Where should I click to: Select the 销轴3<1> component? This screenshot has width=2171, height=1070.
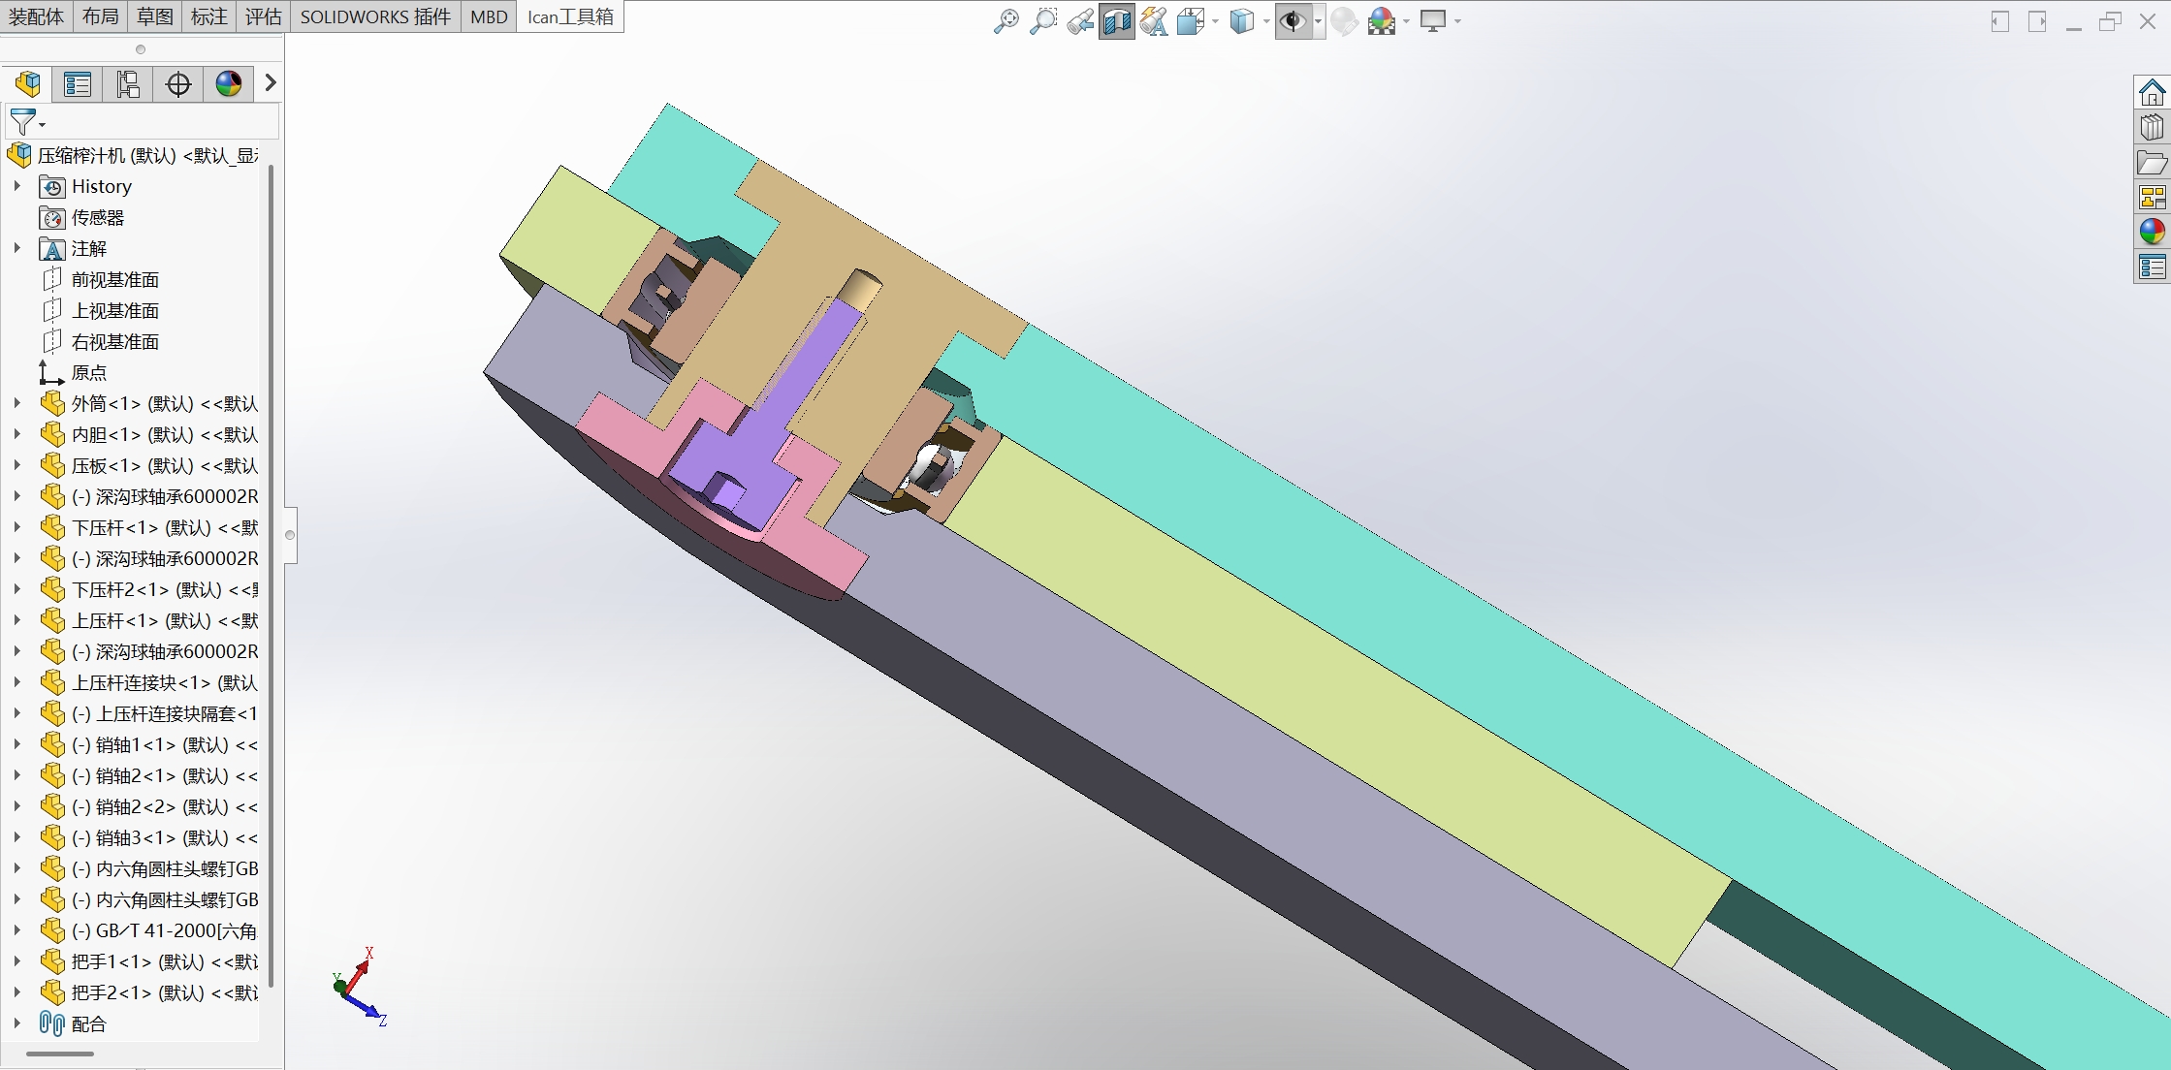[x=149, y=837]
